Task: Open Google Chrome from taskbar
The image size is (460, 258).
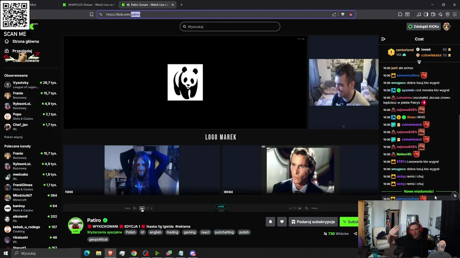Action: pos(134,253)
